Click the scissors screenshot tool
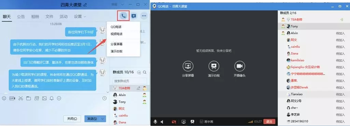350x126 pixels. (21, 98)
